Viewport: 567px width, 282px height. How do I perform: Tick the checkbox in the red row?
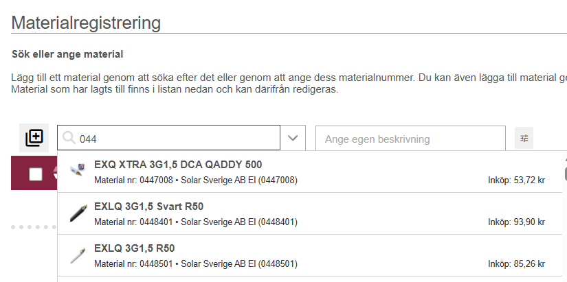(36, 174)
